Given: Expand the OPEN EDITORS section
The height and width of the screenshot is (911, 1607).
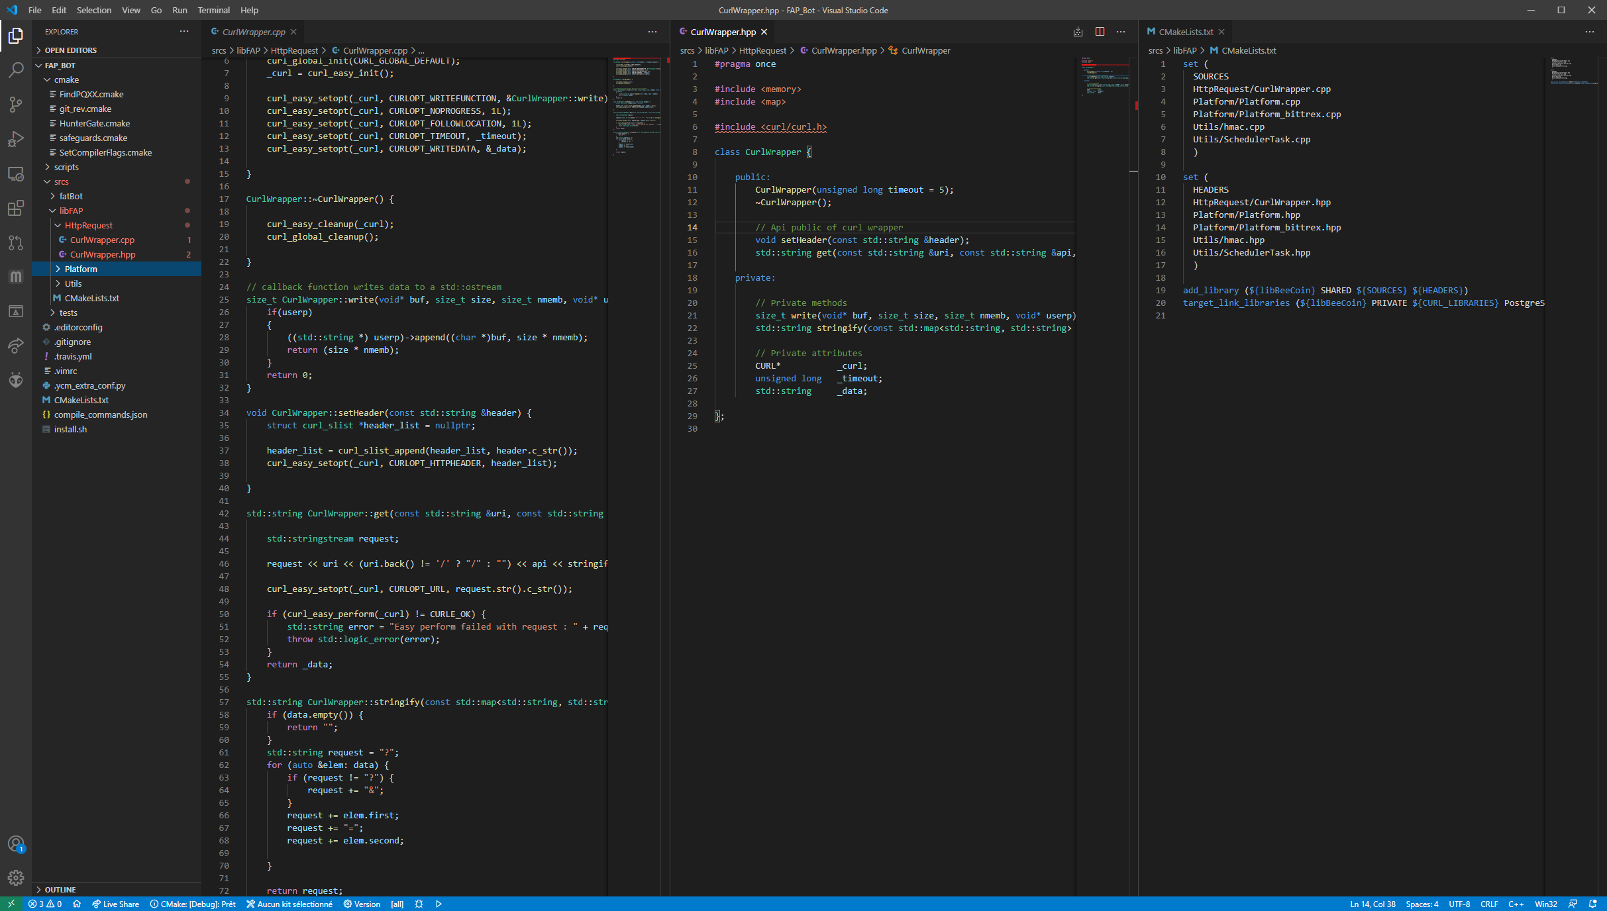Looking at the screenshot, I should pos(117,50).
